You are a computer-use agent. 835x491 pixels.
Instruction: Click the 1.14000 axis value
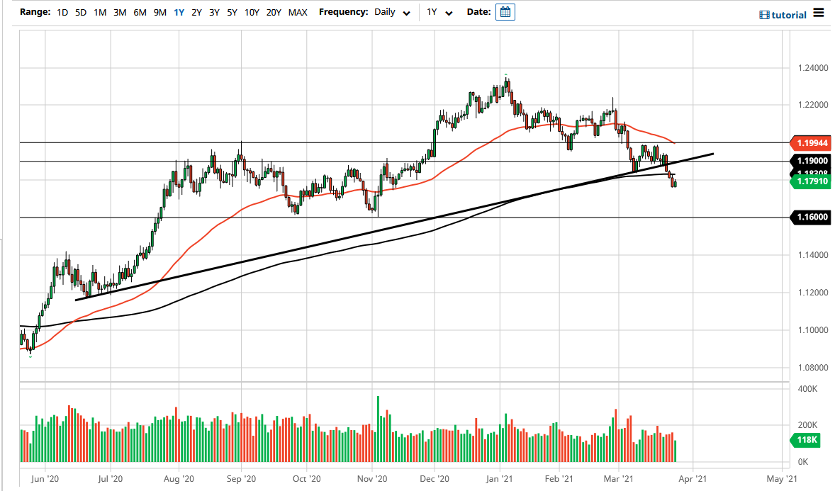812,255
